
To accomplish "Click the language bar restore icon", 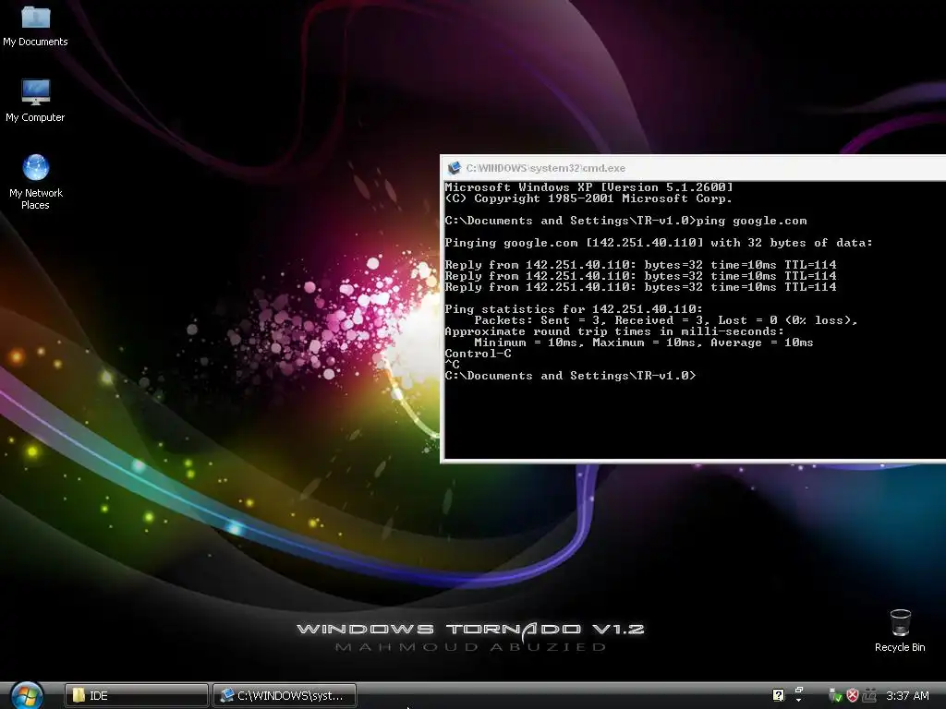I will point(799,691).
